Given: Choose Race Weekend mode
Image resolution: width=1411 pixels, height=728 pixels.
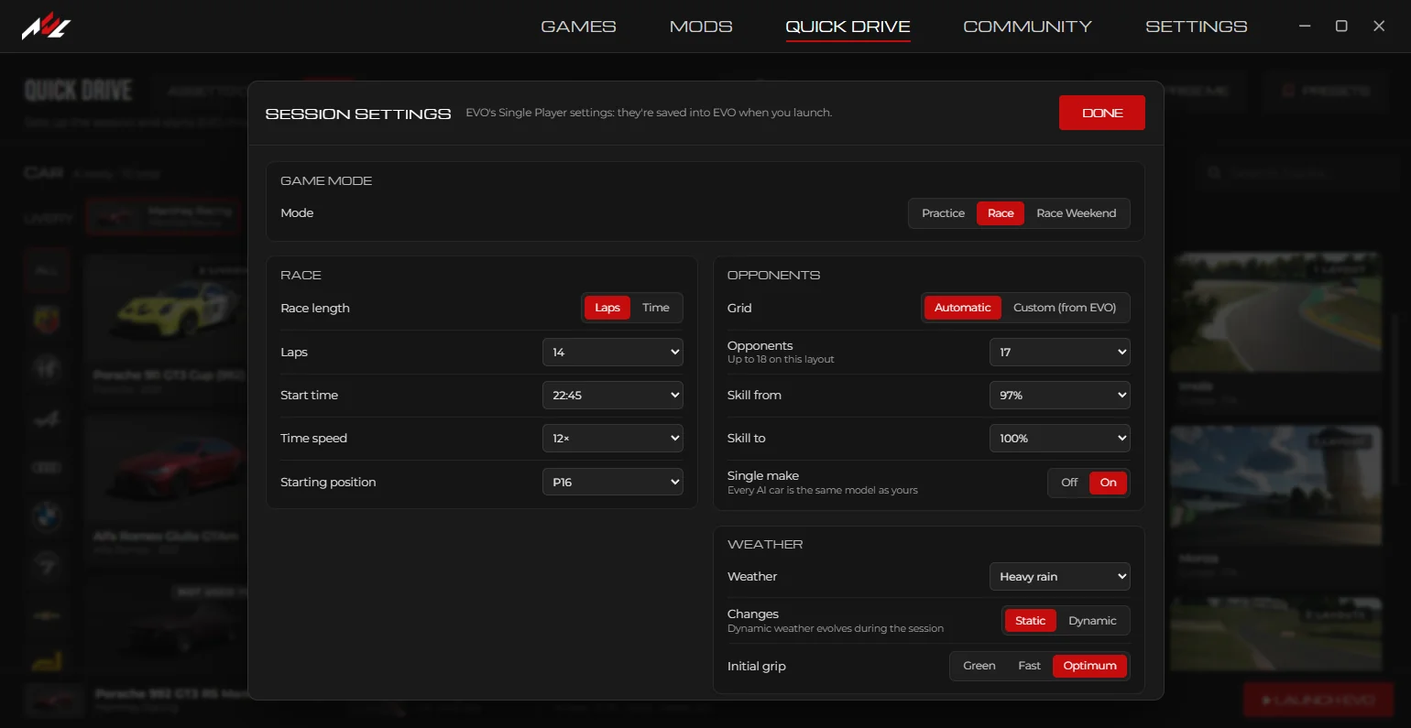Looking at the screenshot, I should [x=1077, y=213].
